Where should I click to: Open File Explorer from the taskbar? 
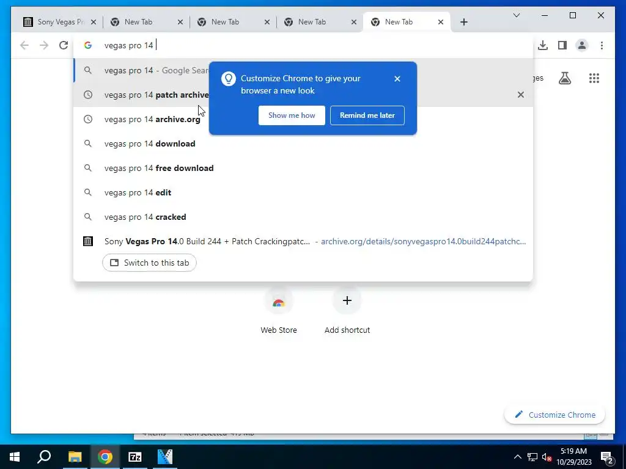pyautogui.click(x=75, y=457)
